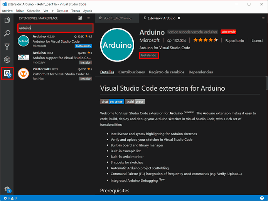This screenshot has height=201, width=268.
Task: Open the Extensions panel more actions menu
Action: (x=88, y=18)
